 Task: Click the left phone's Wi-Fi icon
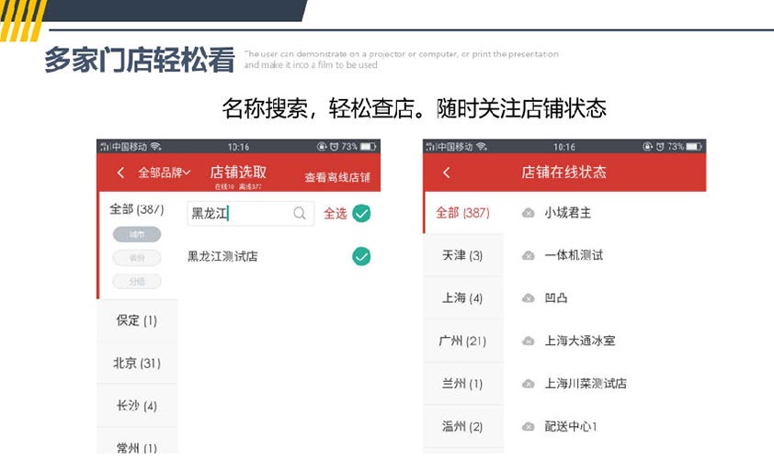156,147
